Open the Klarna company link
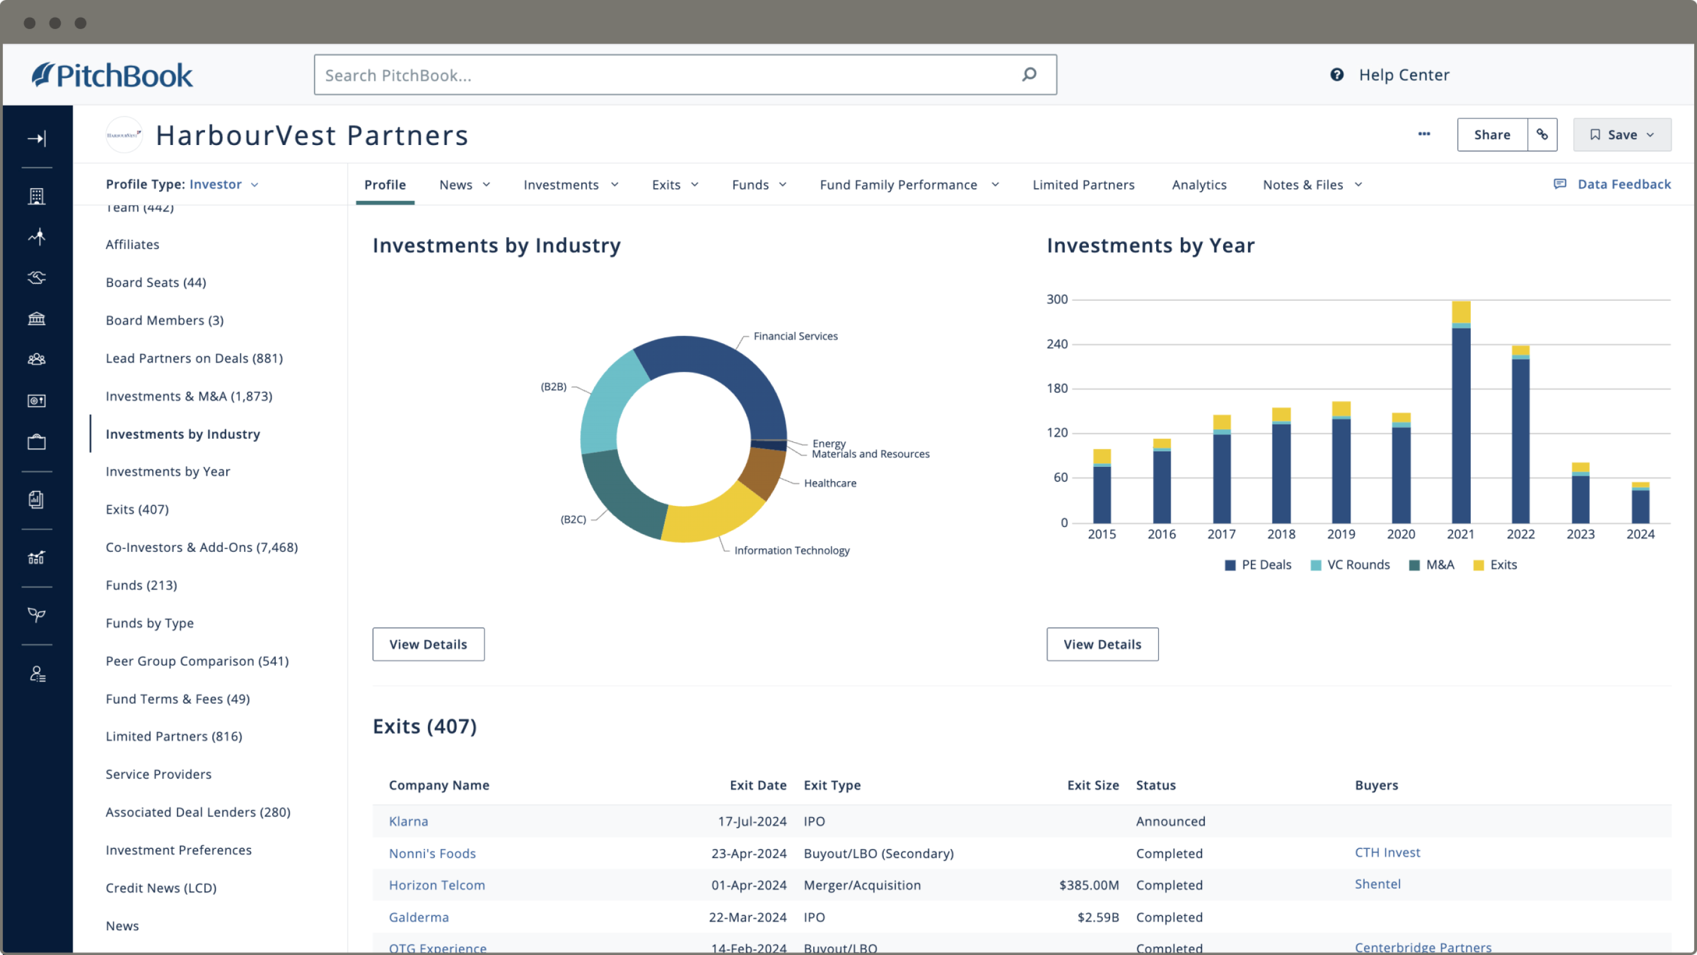Viewport: 1697px width, 955px height. tap(408, 821)
